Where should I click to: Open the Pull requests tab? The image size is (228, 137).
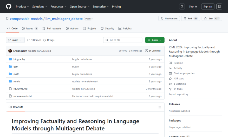tap(52, 29)
